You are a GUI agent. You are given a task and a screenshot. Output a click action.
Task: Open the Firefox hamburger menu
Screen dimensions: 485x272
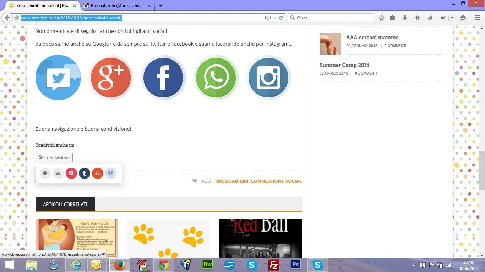478,18
